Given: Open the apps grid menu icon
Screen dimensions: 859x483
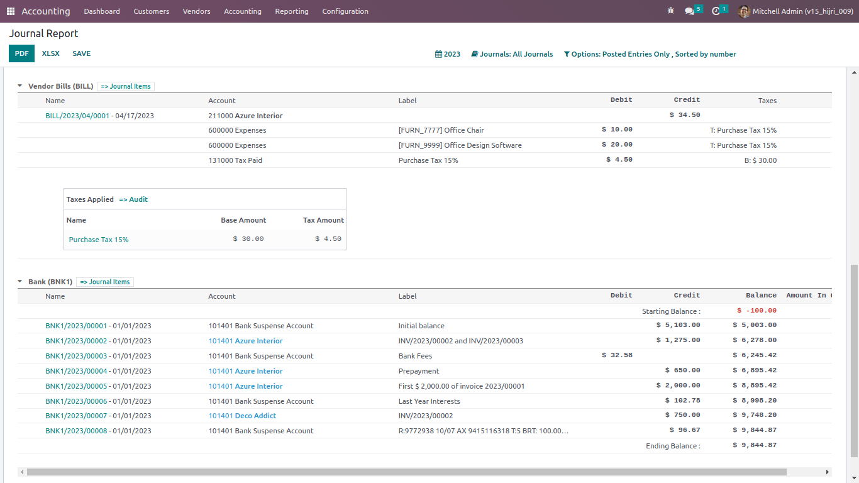Looking at the screenshot, I should [11, 11].
